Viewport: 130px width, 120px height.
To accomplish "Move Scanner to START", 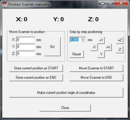I will [x=96, y=68].
